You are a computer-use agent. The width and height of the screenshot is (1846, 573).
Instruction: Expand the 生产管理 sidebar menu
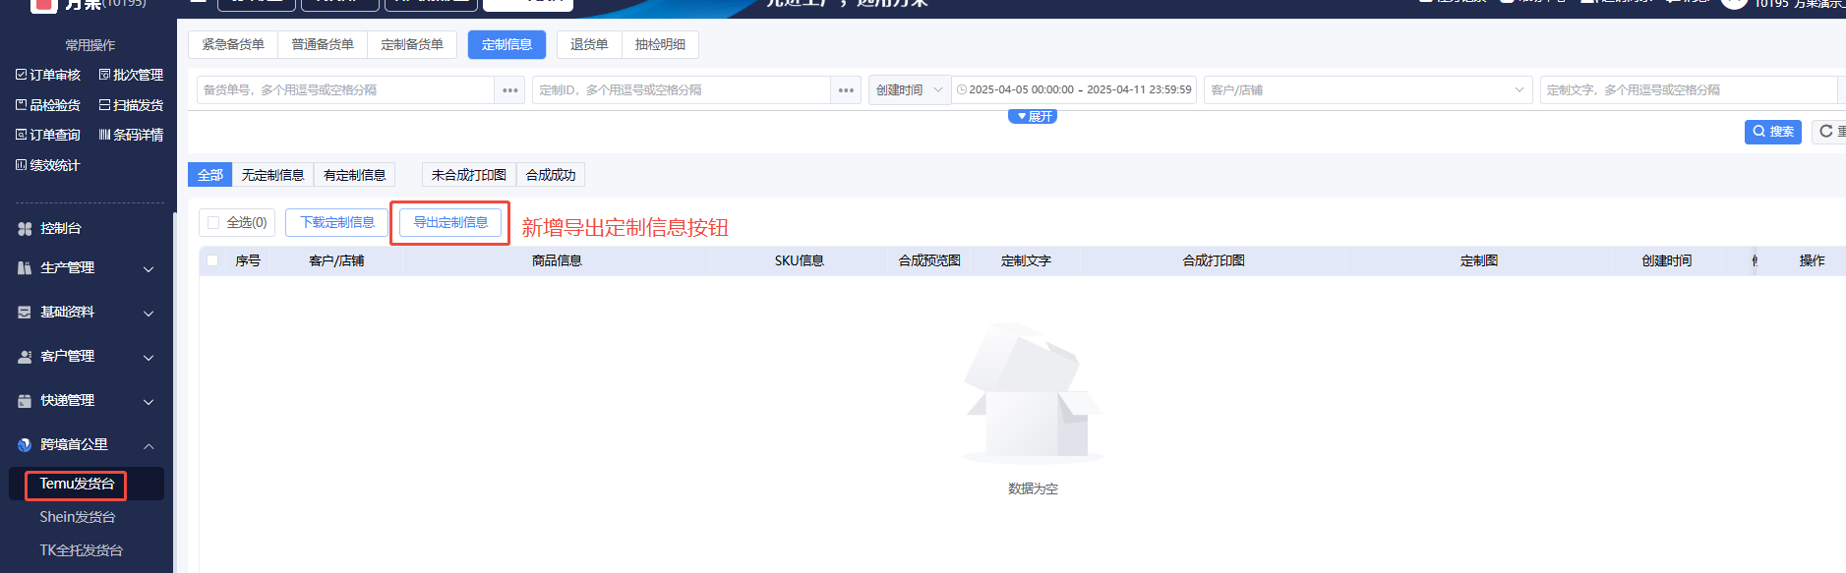point(149,268)
